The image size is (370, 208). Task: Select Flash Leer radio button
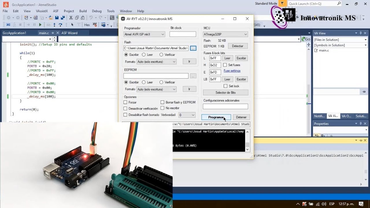[x=144, y=55]
